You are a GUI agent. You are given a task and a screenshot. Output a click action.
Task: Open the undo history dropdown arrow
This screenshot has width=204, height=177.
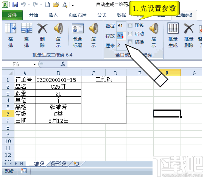point(29,5)
